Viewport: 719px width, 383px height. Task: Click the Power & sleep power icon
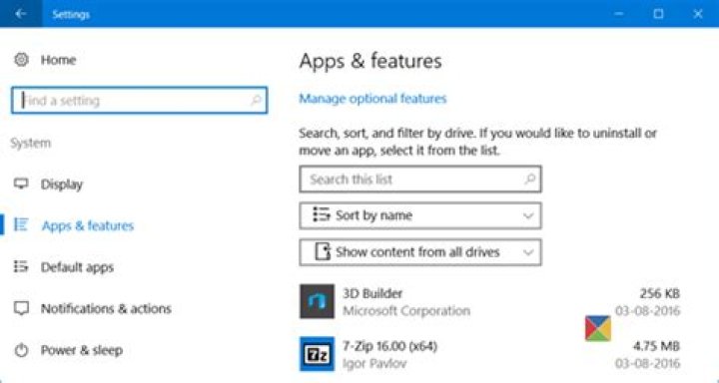coord(21,350)
